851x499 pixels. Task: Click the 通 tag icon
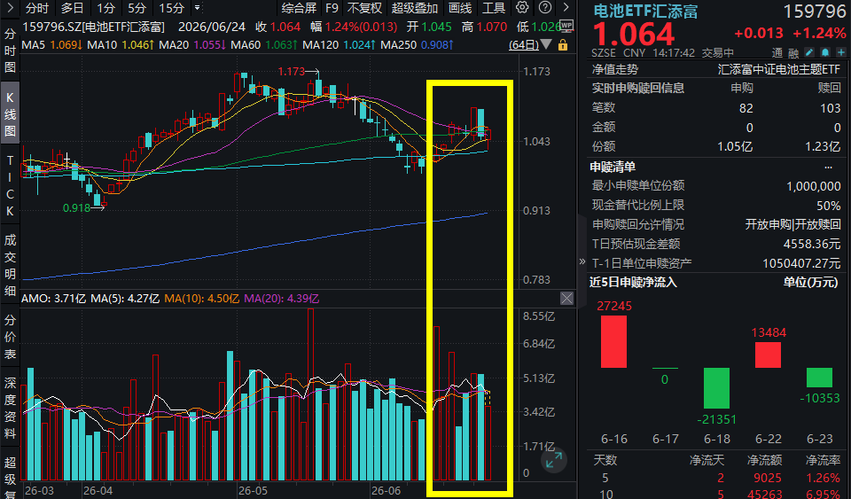pyautogui.click(x=777, y=52)
